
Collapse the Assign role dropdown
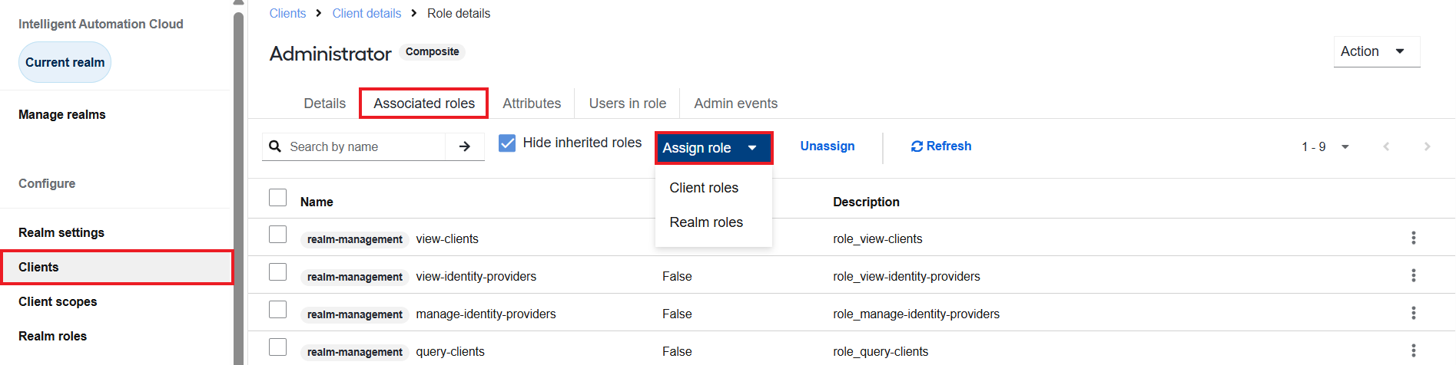coord(713,148)
